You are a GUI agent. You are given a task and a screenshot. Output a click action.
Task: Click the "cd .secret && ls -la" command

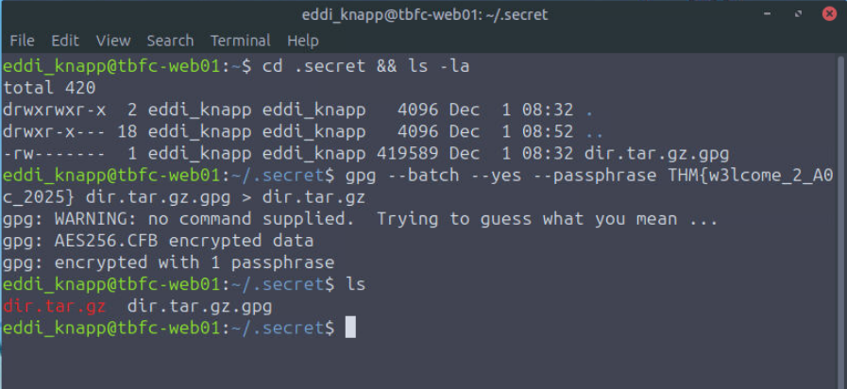click(364, 67)
